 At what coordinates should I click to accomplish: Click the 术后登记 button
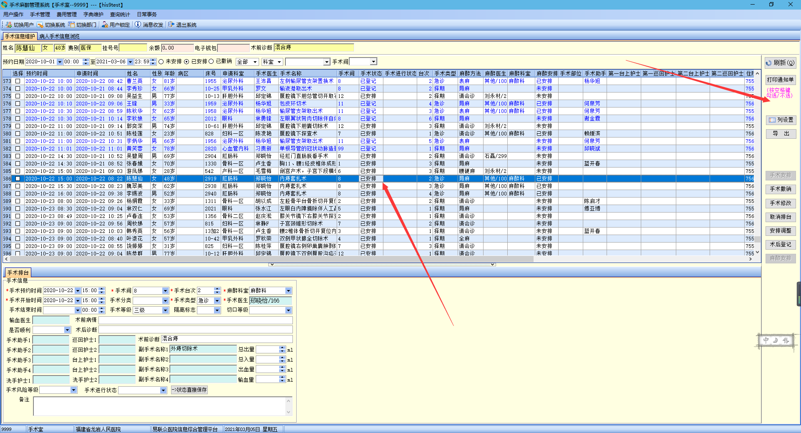(x=781, y=245)
